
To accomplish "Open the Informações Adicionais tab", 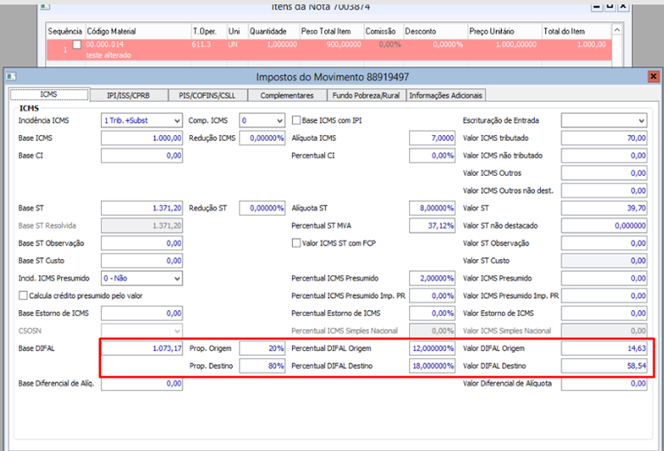I will pyautogui.click(x=445, y=96).
